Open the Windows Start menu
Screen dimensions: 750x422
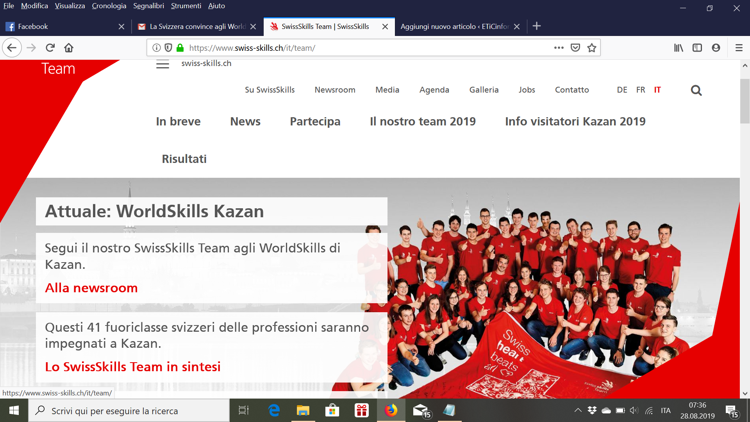pos(14,410)
